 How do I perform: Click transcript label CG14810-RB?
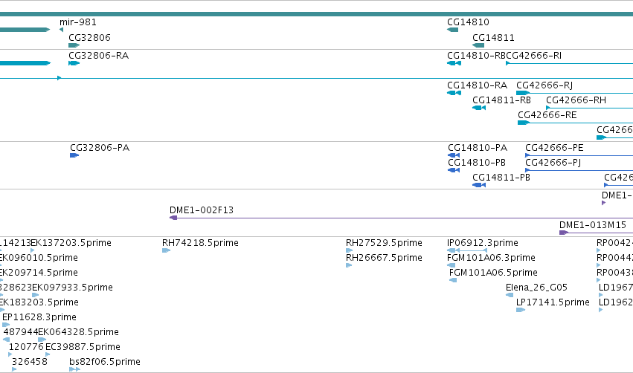(476, 56)
